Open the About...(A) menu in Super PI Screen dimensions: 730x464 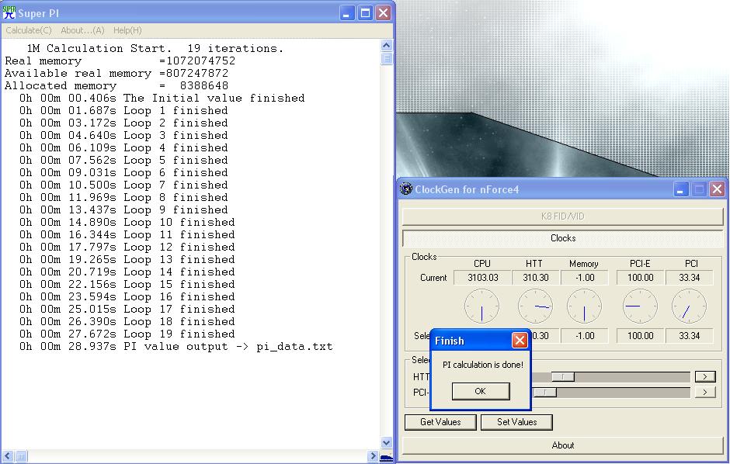(82, 30)
